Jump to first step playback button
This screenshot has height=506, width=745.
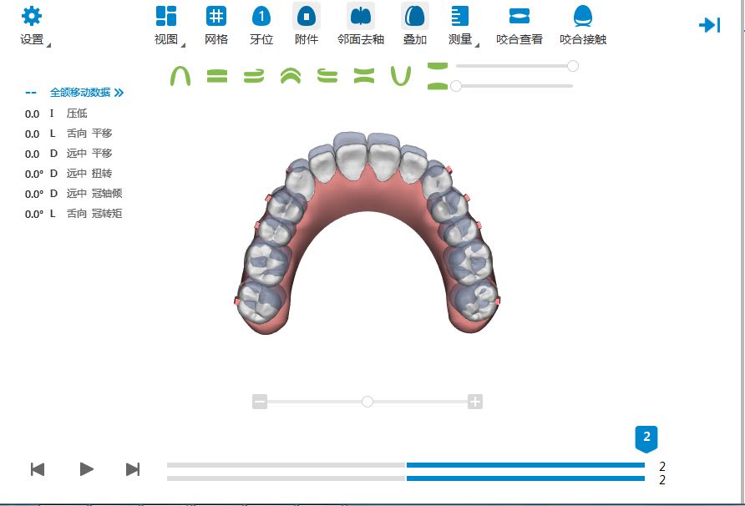[38, 469]
